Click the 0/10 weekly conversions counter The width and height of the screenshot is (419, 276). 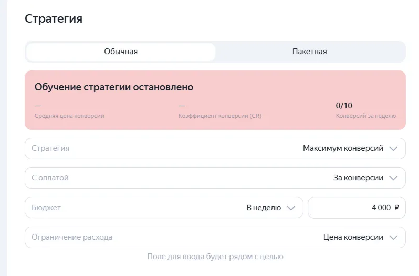point(344,105)
